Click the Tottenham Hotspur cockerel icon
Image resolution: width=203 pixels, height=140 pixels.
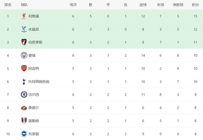click(24, 81)
